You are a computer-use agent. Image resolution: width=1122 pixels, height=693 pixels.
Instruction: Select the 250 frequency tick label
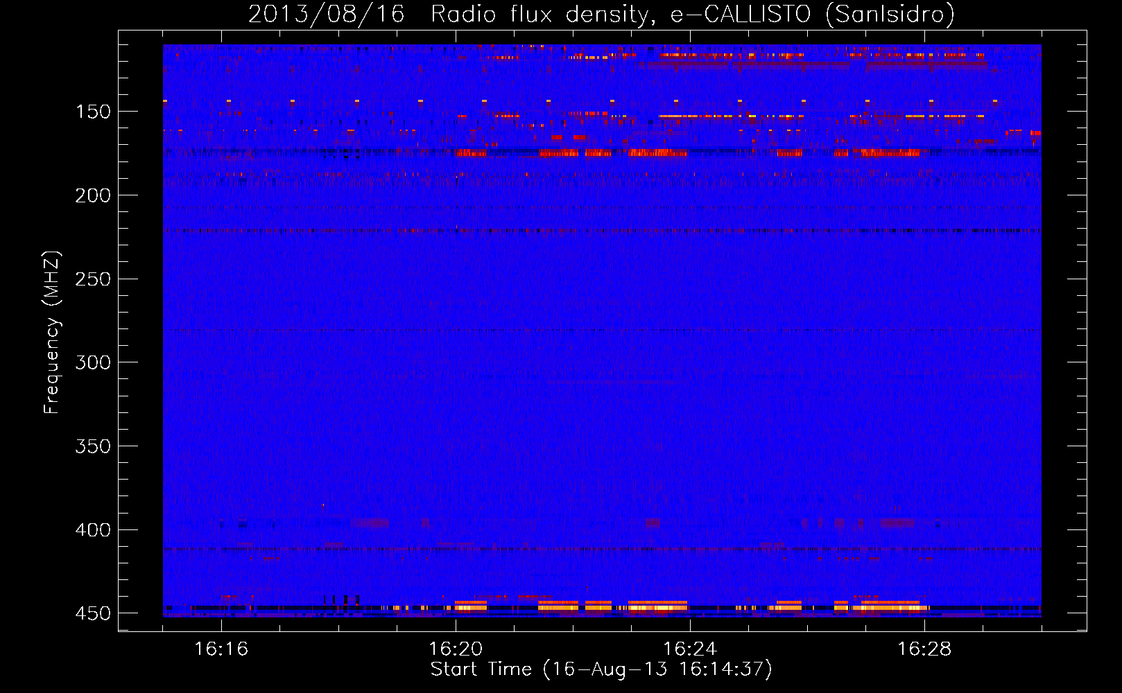click(x=93, y=279)
